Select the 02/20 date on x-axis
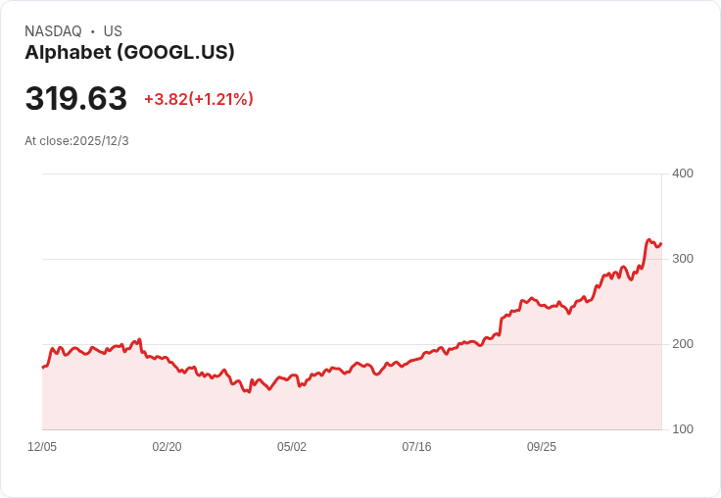The image size is (721, 498). 167,447
